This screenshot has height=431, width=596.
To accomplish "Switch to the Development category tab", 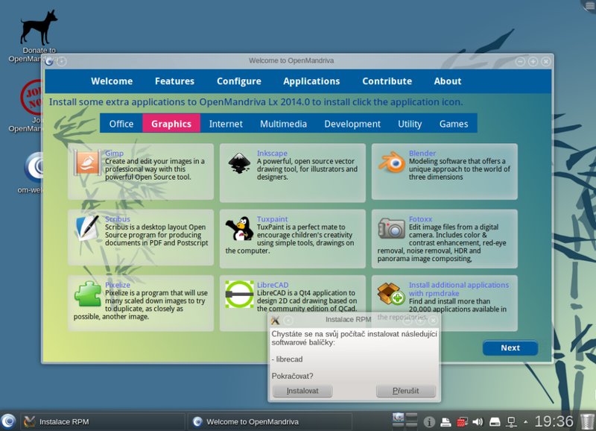I will [352, 123].
